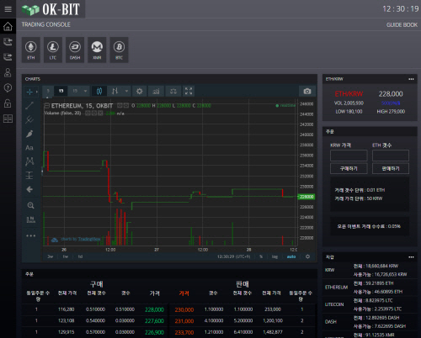Click the sell price 231,000 in order book
Viewport: 421px width, 338px height.
[x=184, y=321]
